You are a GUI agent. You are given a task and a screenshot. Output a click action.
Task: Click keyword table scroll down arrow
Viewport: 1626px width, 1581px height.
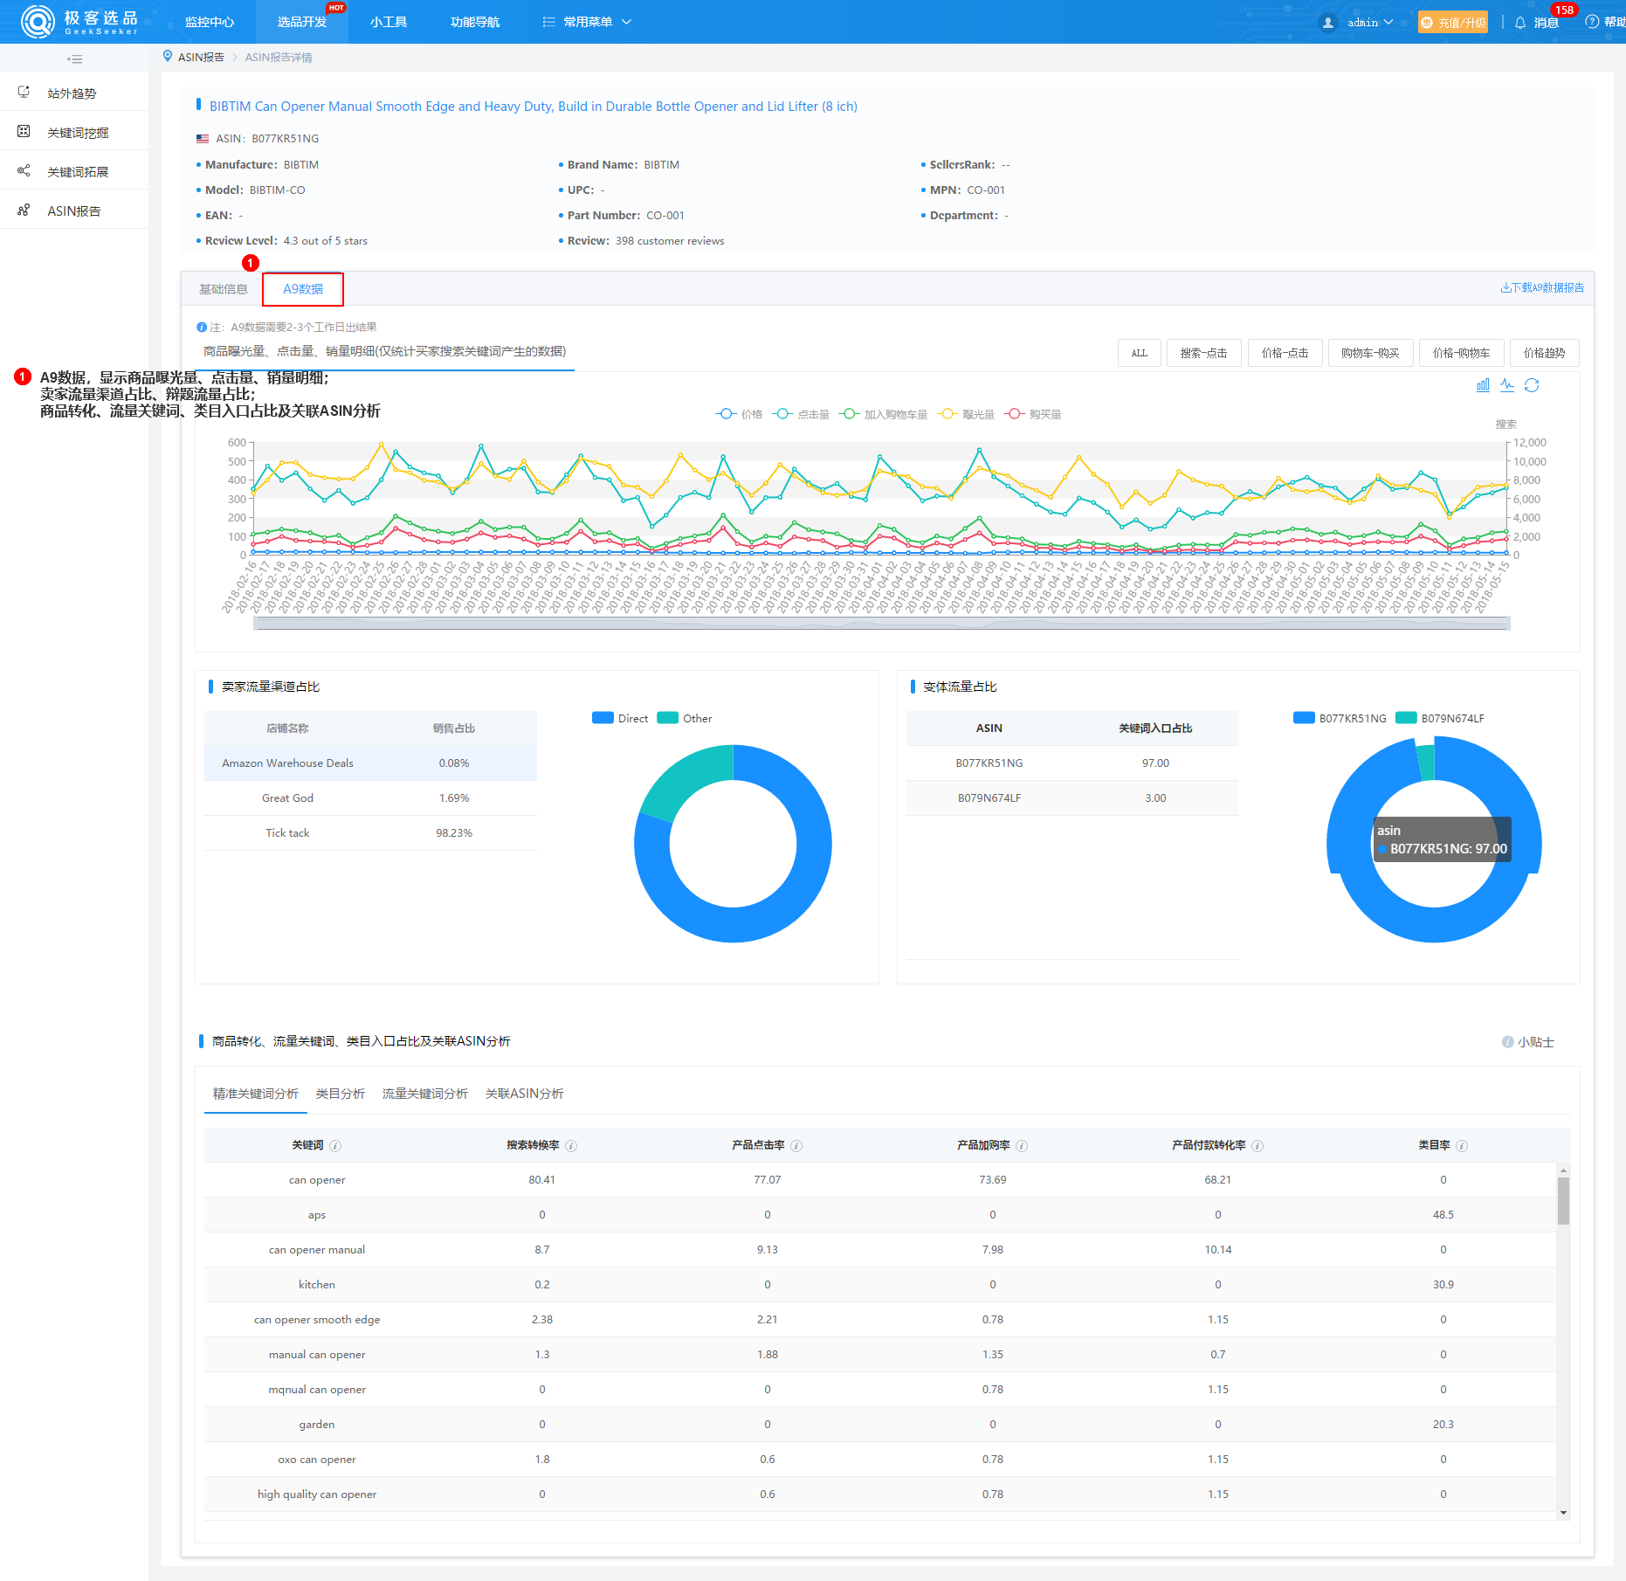(x=1563, y=1513)
